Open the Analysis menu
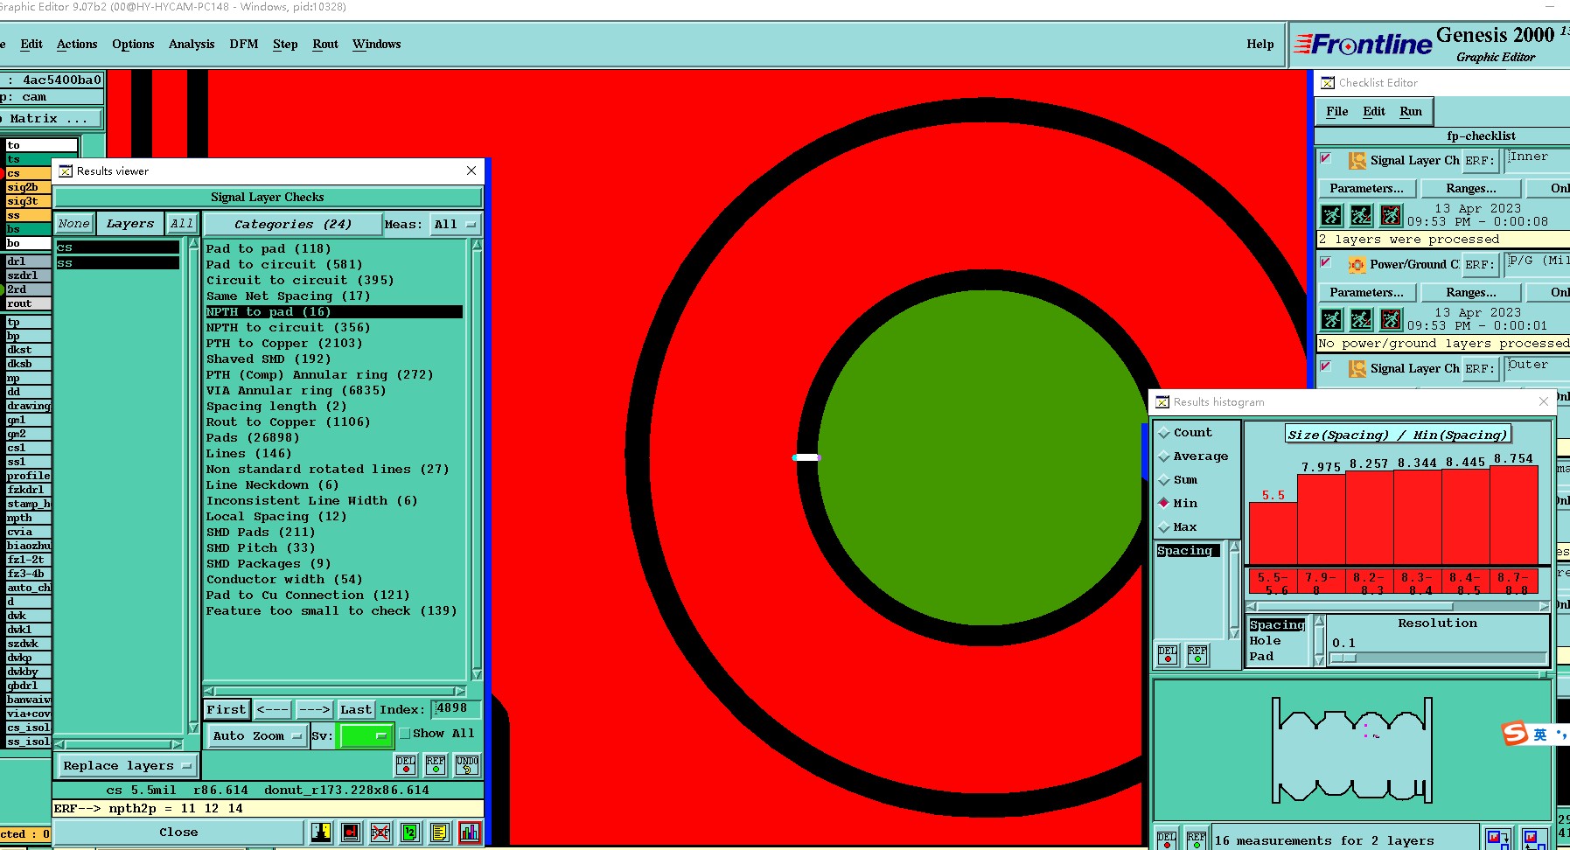Viewport: 1570px width, 850px height. pyautogui.click(x=192, y=45)
